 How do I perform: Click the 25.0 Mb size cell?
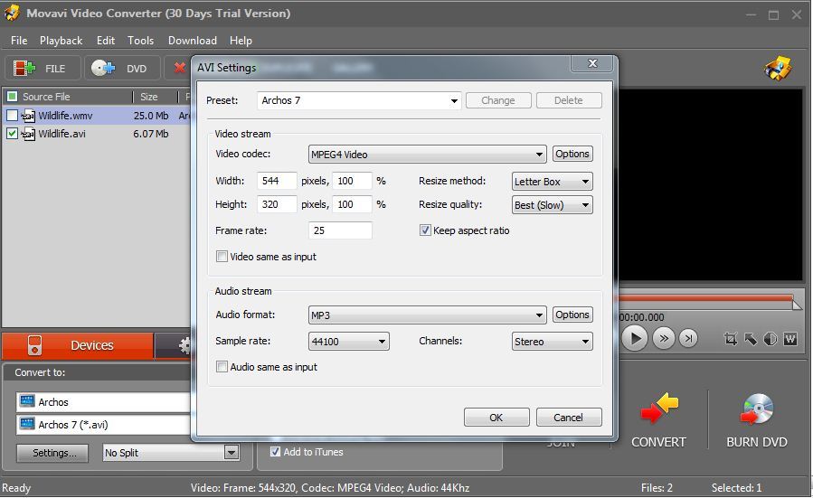coord(151,116)
